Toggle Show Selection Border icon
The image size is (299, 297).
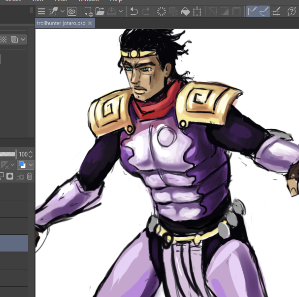click(x=236, y=11)
